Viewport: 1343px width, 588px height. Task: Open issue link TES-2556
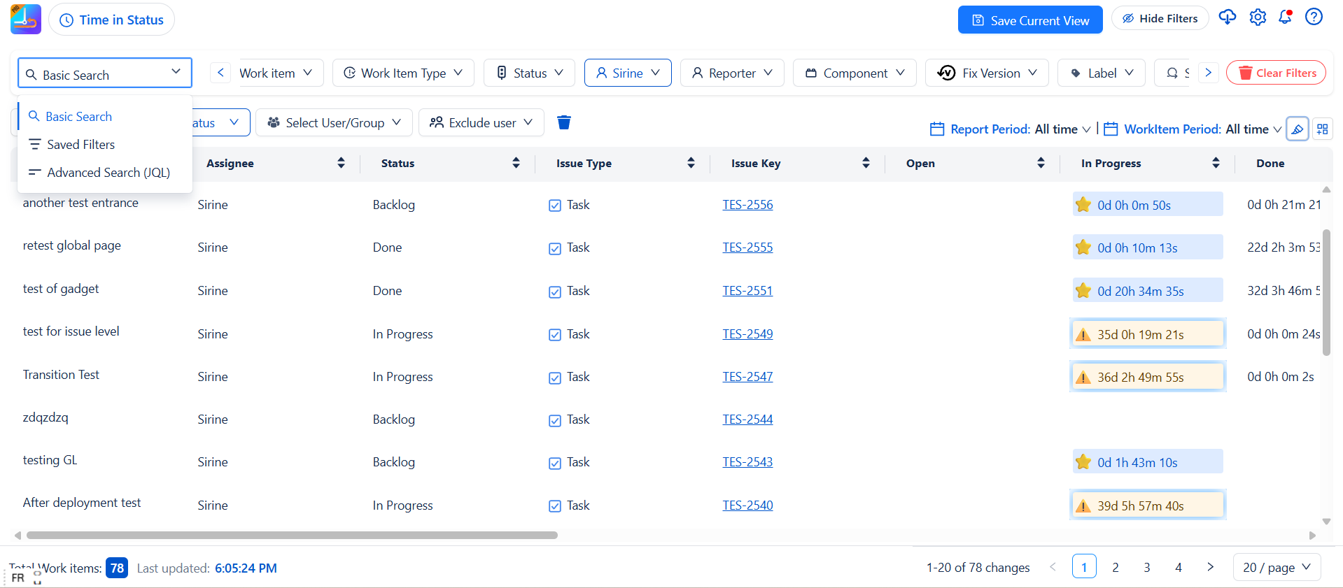coord(747,205)
